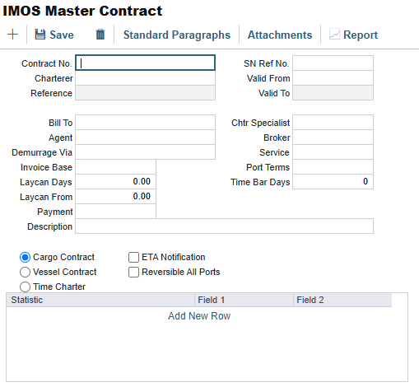Viewport: 419px width, 387px height.
Task: Click the plus icon to add new contract
Action: 12,35
